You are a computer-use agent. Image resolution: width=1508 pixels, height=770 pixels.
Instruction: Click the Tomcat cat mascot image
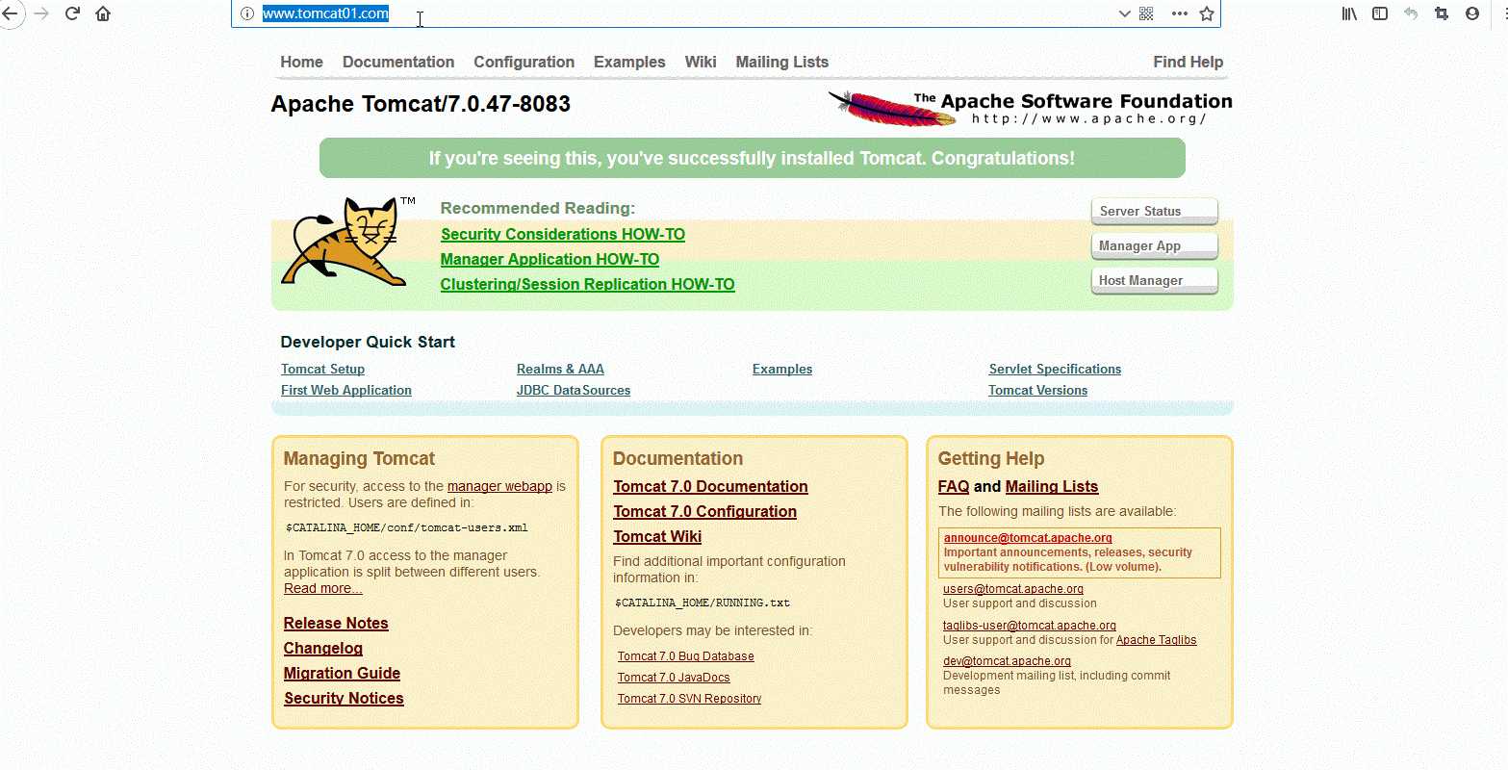pyautogui.click(x=345, y=242)
